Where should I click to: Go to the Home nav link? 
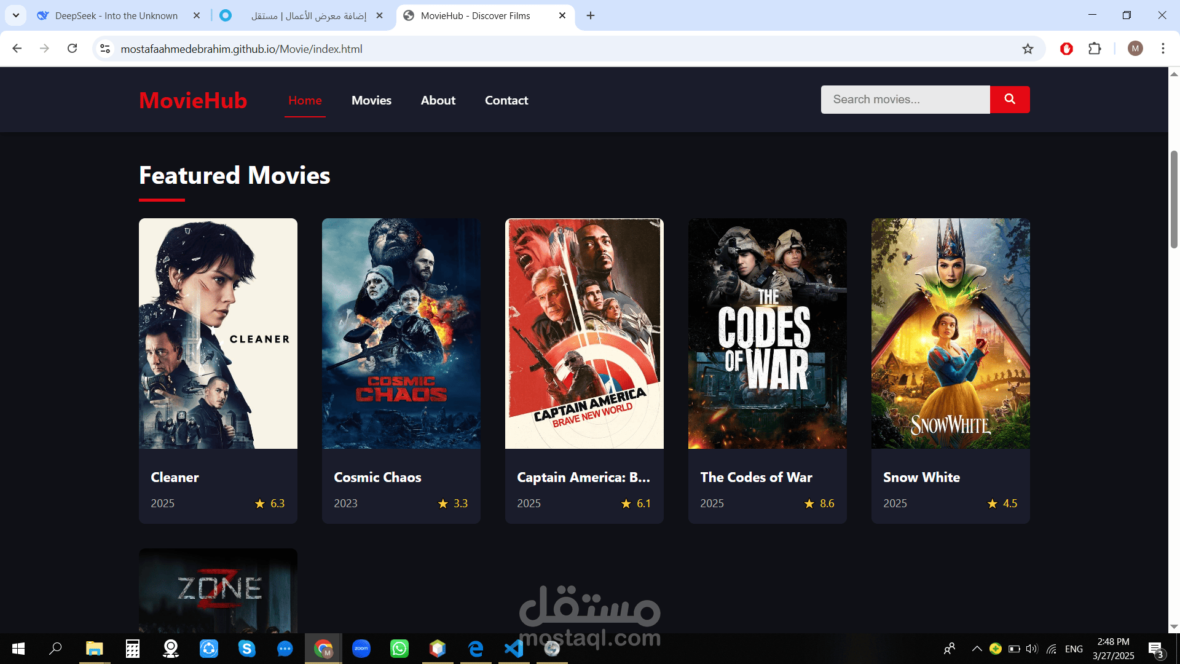305,100
